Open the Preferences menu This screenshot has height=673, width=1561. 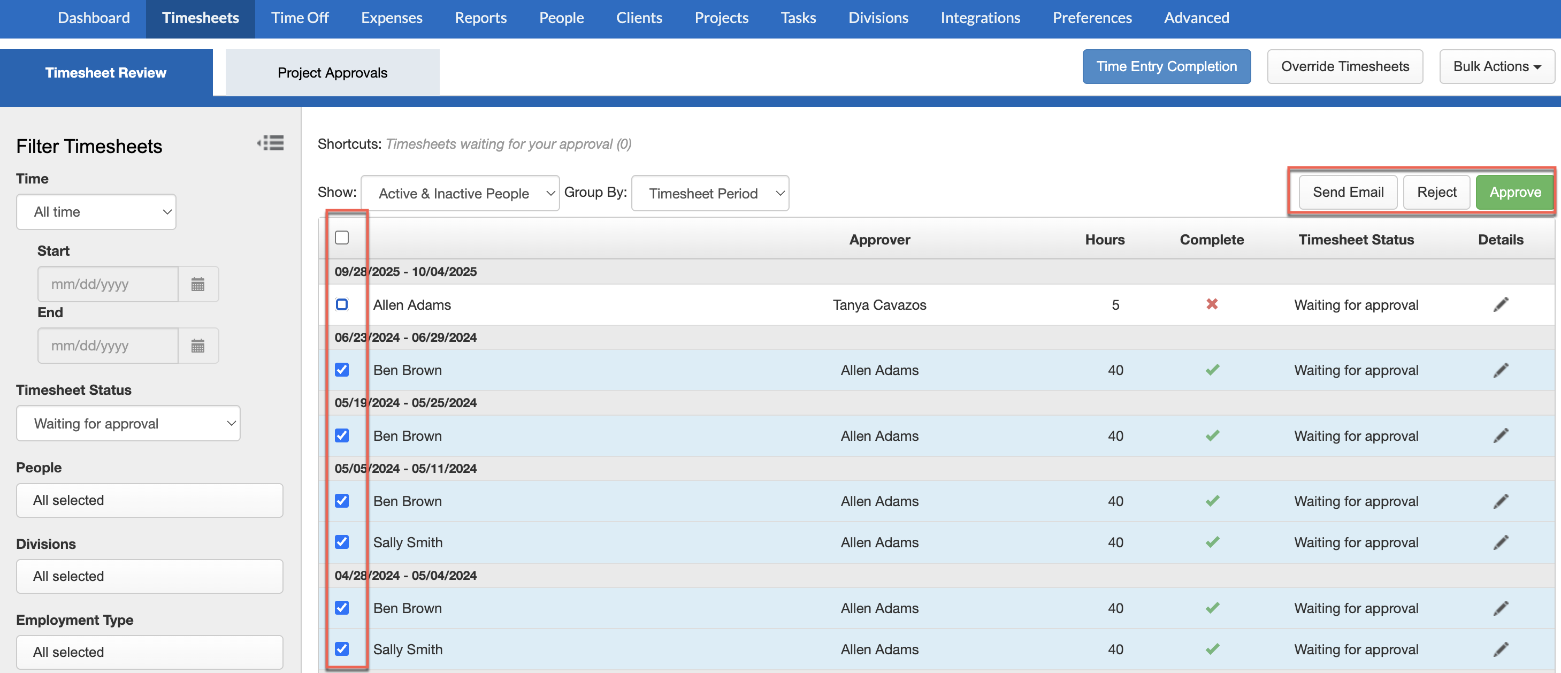(1091, 18)
